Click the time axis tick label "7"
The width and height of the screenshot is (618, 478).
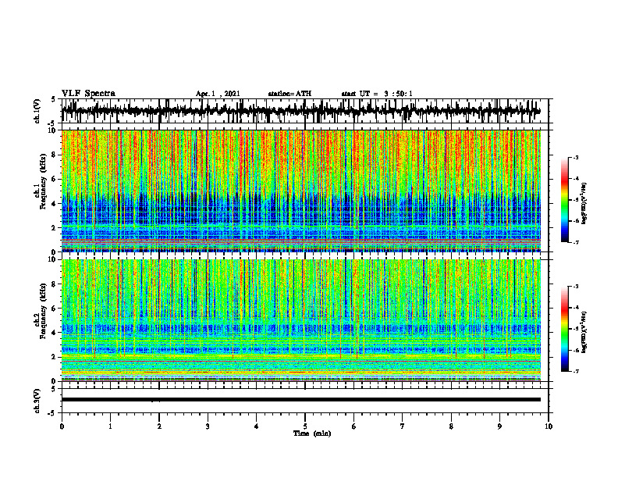coord(403,426)
